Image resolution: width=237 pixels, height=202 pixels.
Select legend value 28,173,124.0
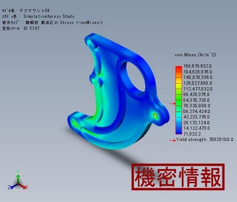tap(196, 123)
